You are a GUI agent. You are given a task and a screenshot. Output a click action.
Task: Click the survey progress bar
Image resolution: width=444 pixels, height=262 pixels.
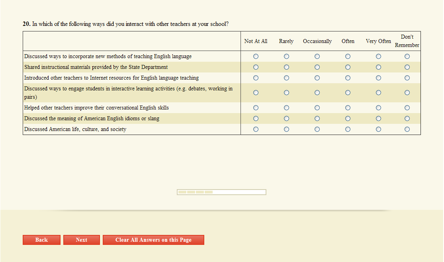click(x=221, y=192)
